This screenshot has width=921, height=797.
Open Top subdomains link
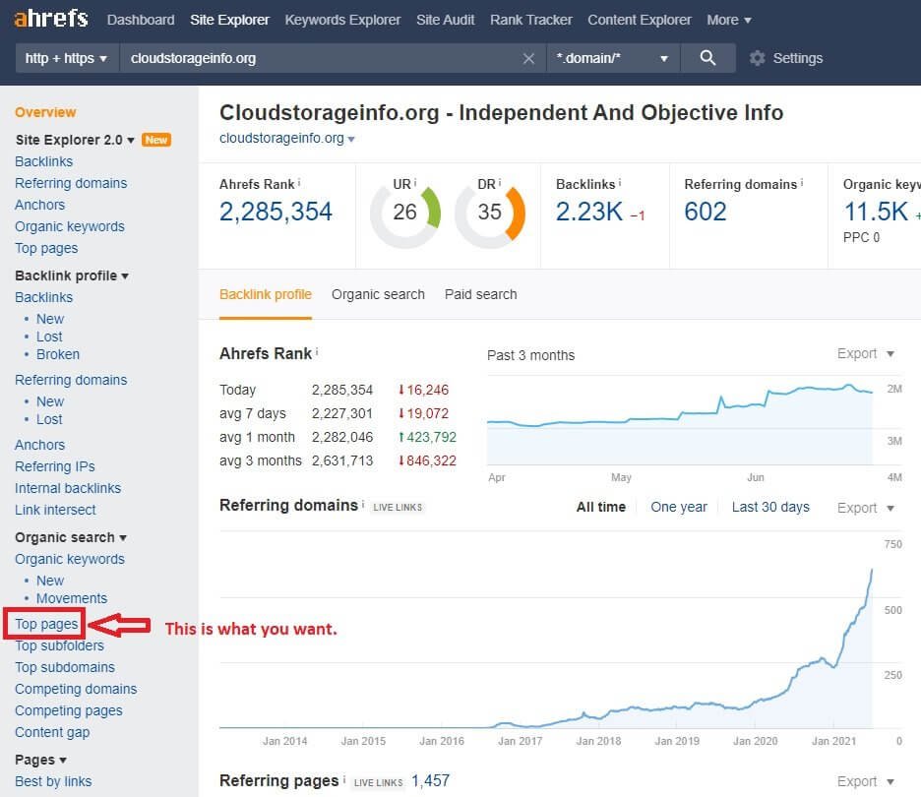(65, 667)
